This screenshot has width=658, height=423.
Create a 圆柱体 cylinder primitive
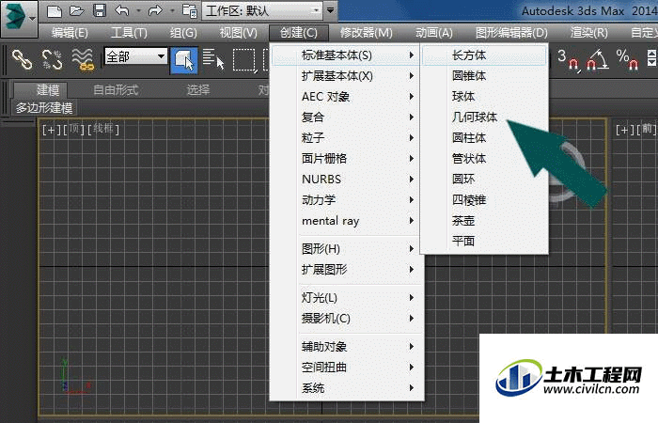[x=484, y=137]
